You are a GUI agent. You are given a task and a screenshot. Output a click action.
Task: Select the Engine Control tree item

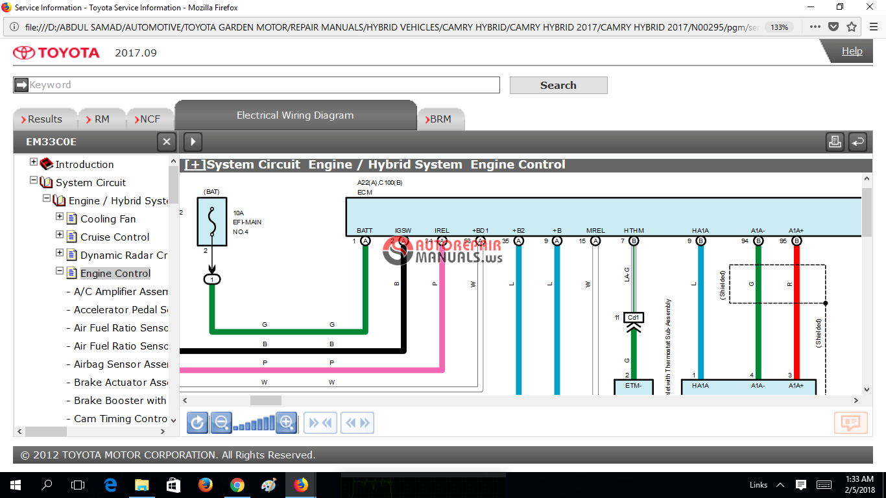coord(115,274)
